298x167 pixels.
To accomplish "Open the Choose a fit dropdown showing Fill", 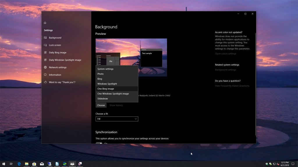I will coord(117,119).
